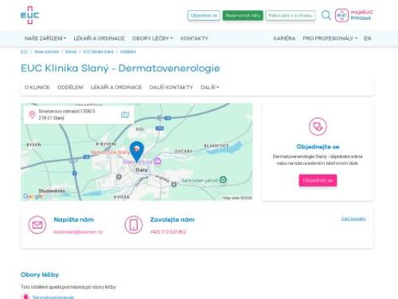
Task: Click the EUC Klinika Slaný breadcrumb
Action: [x=98, y=52]
